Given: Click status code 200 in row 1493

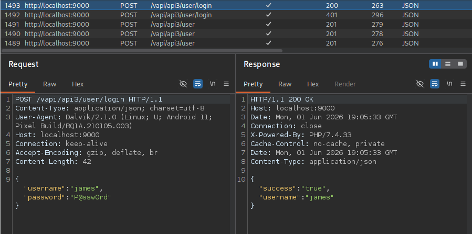Looking at the screenshot, I should tap(332, 5).
